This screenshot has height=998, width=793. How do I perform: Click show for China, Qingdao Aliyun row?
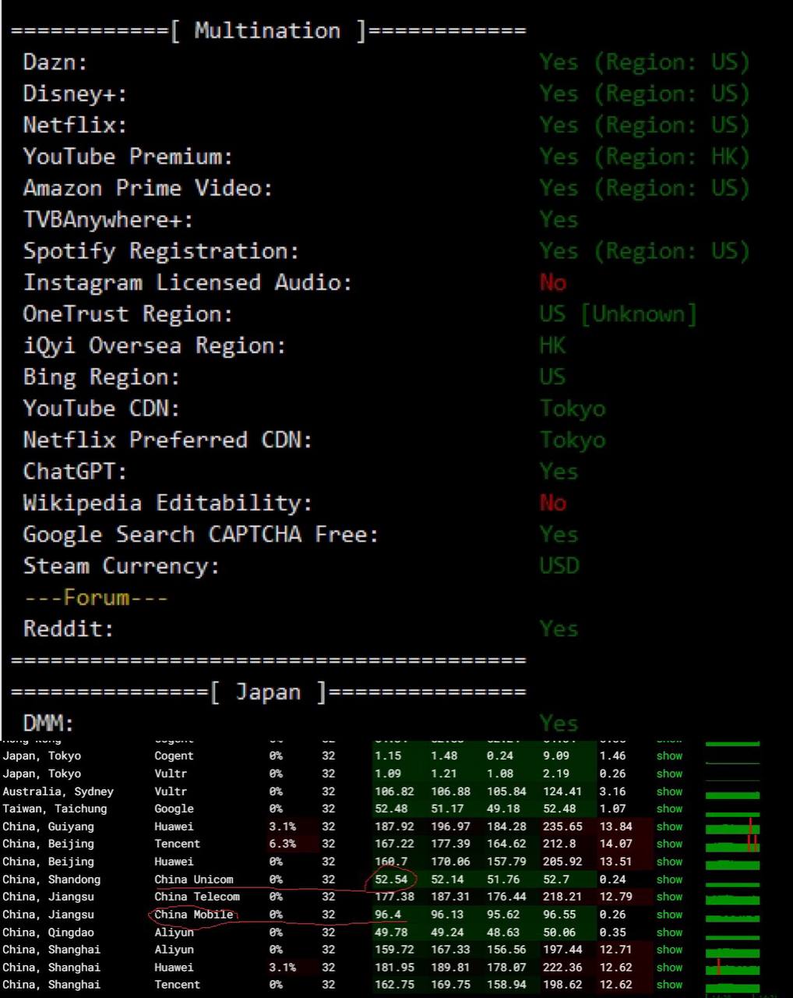click(669, 933)
